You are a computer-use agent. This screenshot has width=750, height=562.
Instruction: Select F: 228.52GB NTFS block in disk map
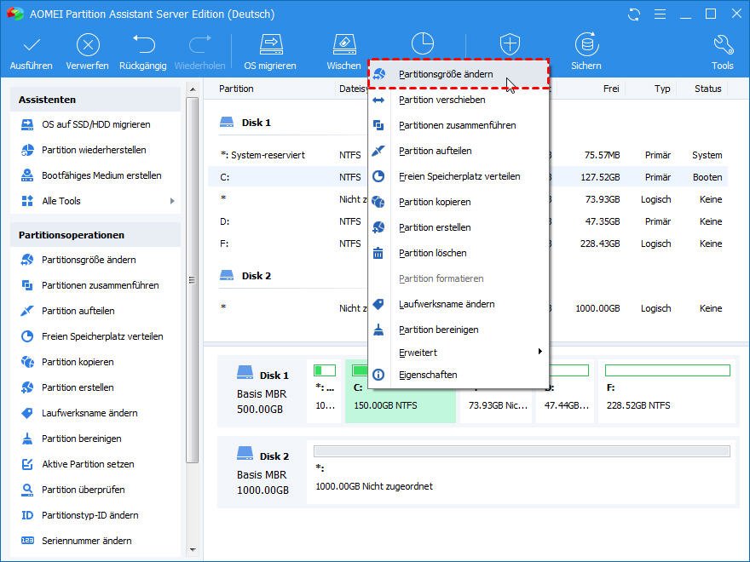[667, 392]
